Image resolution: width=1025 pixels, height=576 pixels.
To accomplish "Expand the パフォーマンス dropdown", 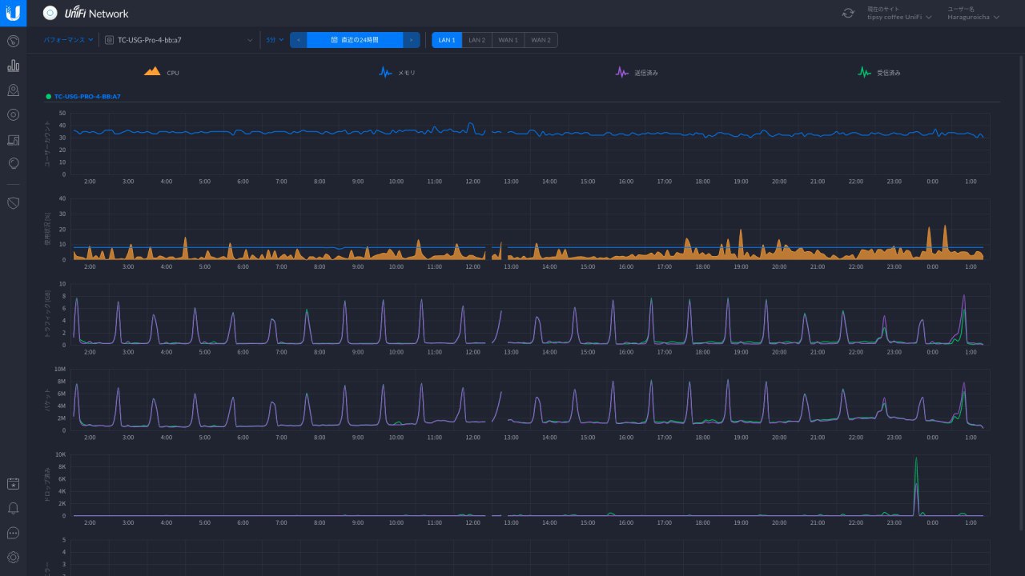I will tap(68, 39).
